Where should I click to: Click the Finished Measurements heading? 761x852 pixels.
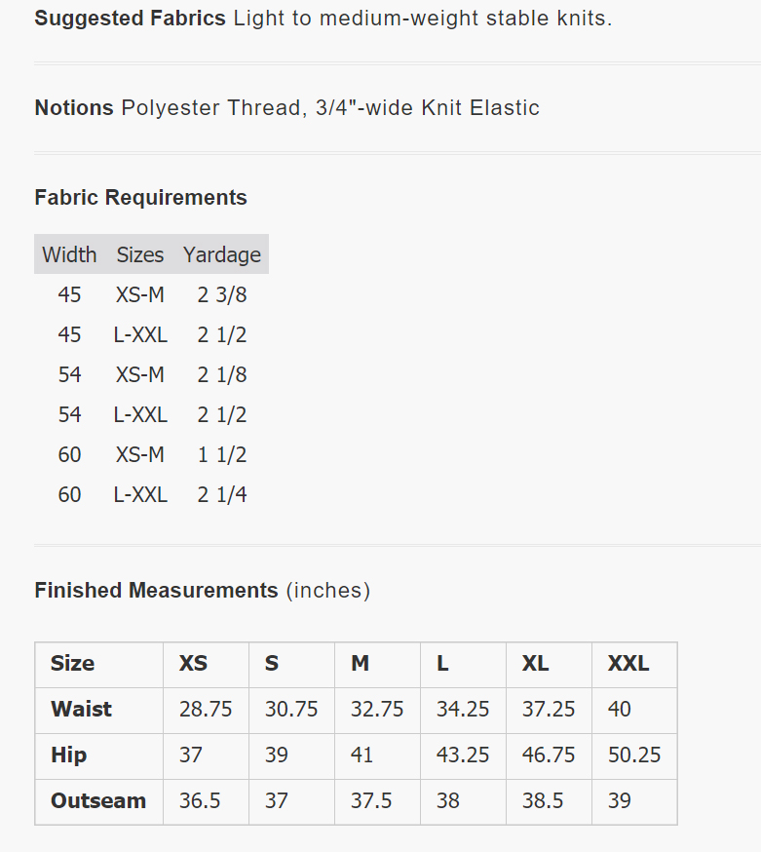pos(156,591)
